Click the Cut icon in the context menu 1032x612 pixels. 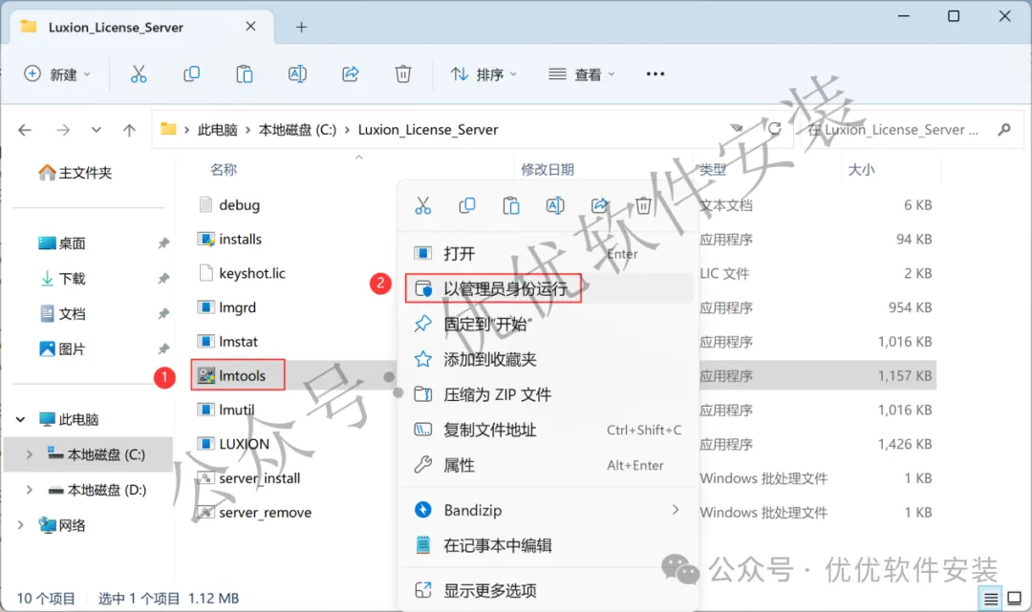click(x=423, y=206)
